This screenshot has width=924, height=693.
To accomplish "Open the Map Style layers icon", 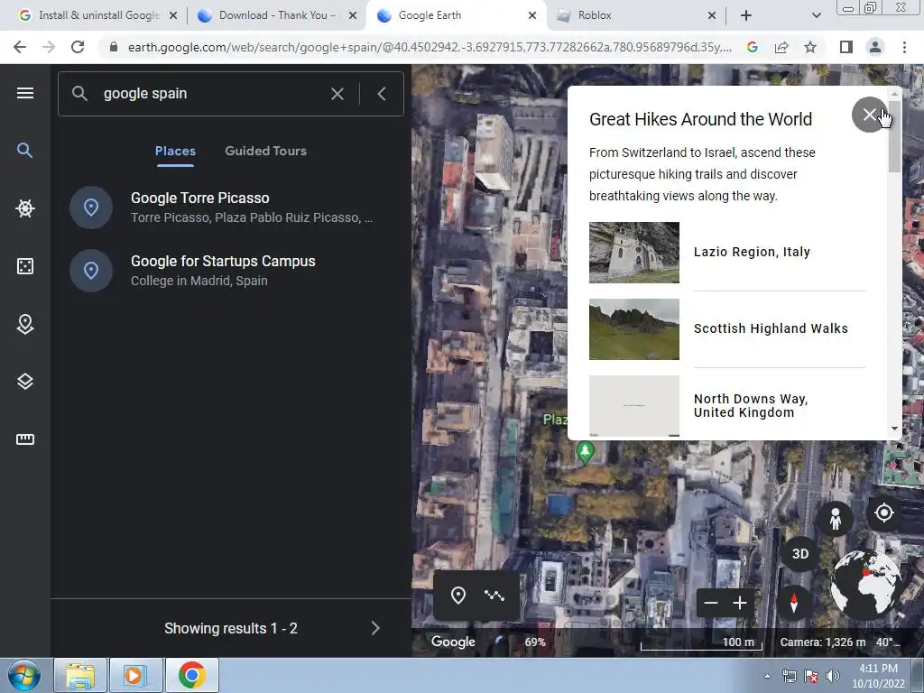I will click(x=24, y=382).
